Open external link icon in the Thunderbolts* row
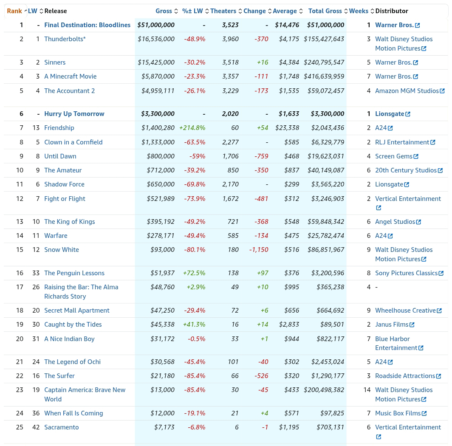This screenshot has width=452, height=446. click(424, 49)
